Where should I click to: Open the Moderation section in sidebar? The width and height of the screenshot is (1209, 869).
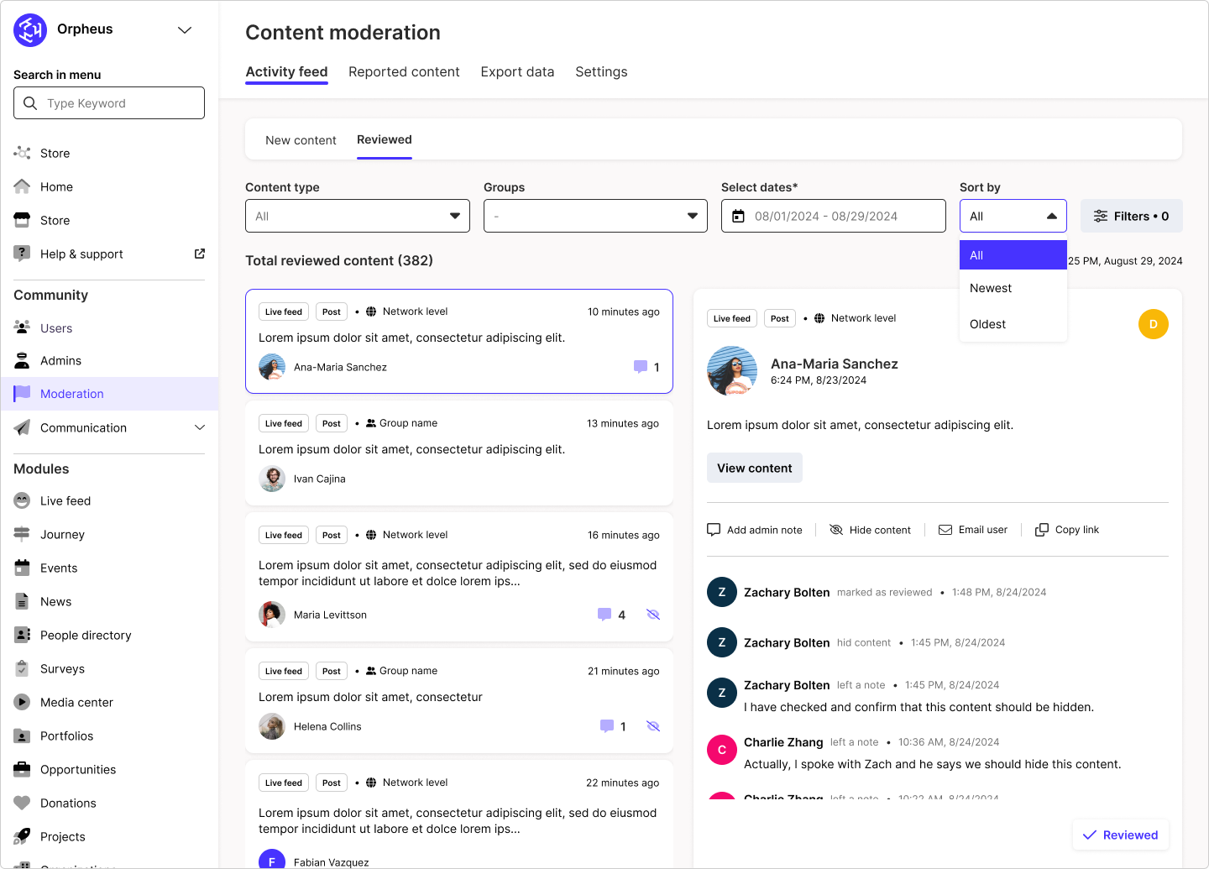pyautogui.click(x=71, y=393)
